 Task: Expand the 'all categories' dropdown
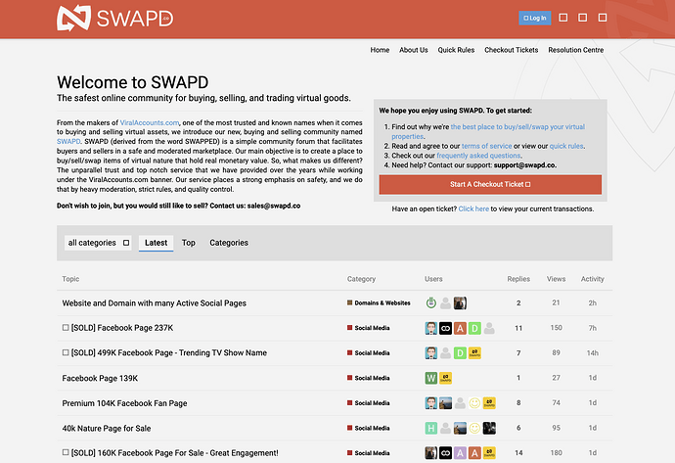98,243
